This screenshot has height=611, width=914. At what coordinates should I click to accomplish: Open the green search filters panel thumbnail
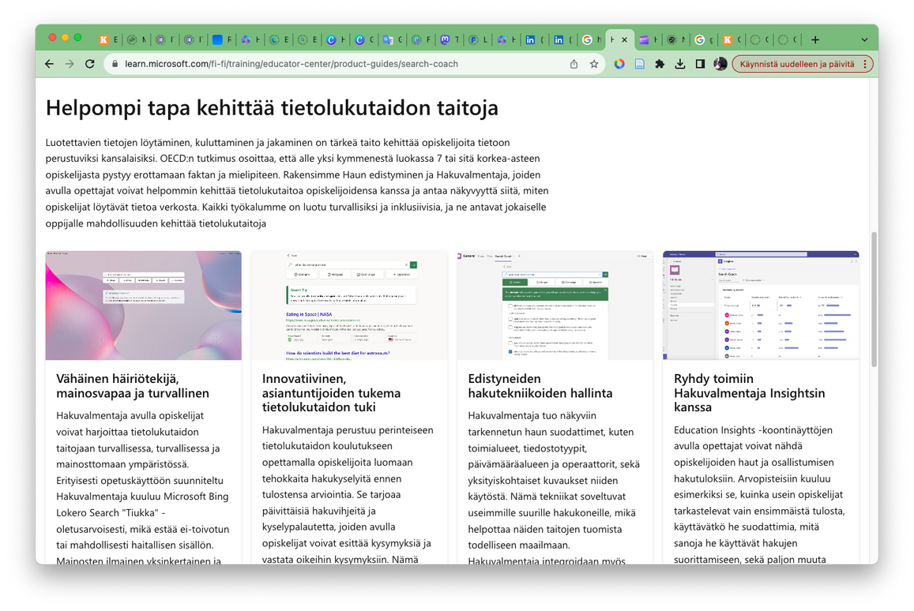point(555,305)
